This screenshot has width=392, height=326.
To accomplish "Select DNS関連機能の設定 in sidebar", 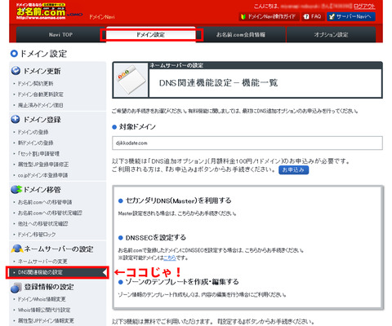I will pos(57,272).
